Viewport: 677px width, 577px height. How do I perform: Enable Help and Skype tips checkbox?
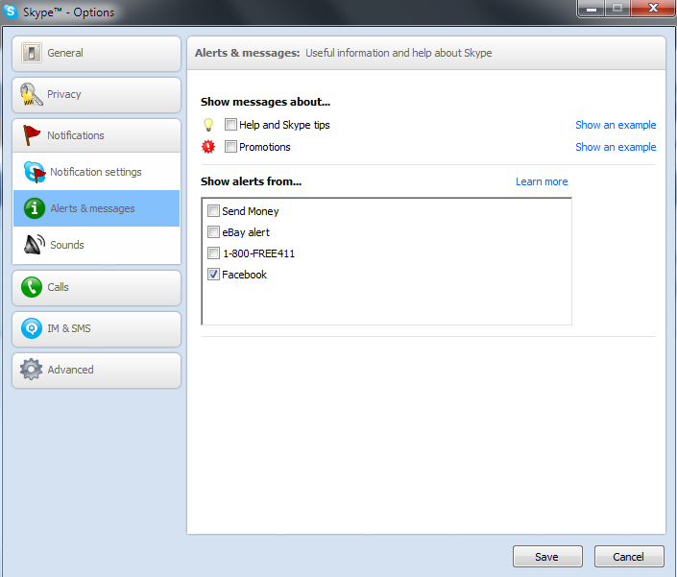230,125
